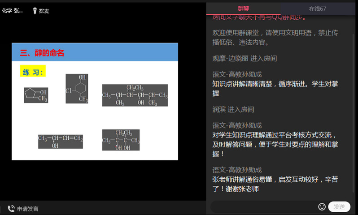Switch to the 群聊 tab

(x=244, y=9)
